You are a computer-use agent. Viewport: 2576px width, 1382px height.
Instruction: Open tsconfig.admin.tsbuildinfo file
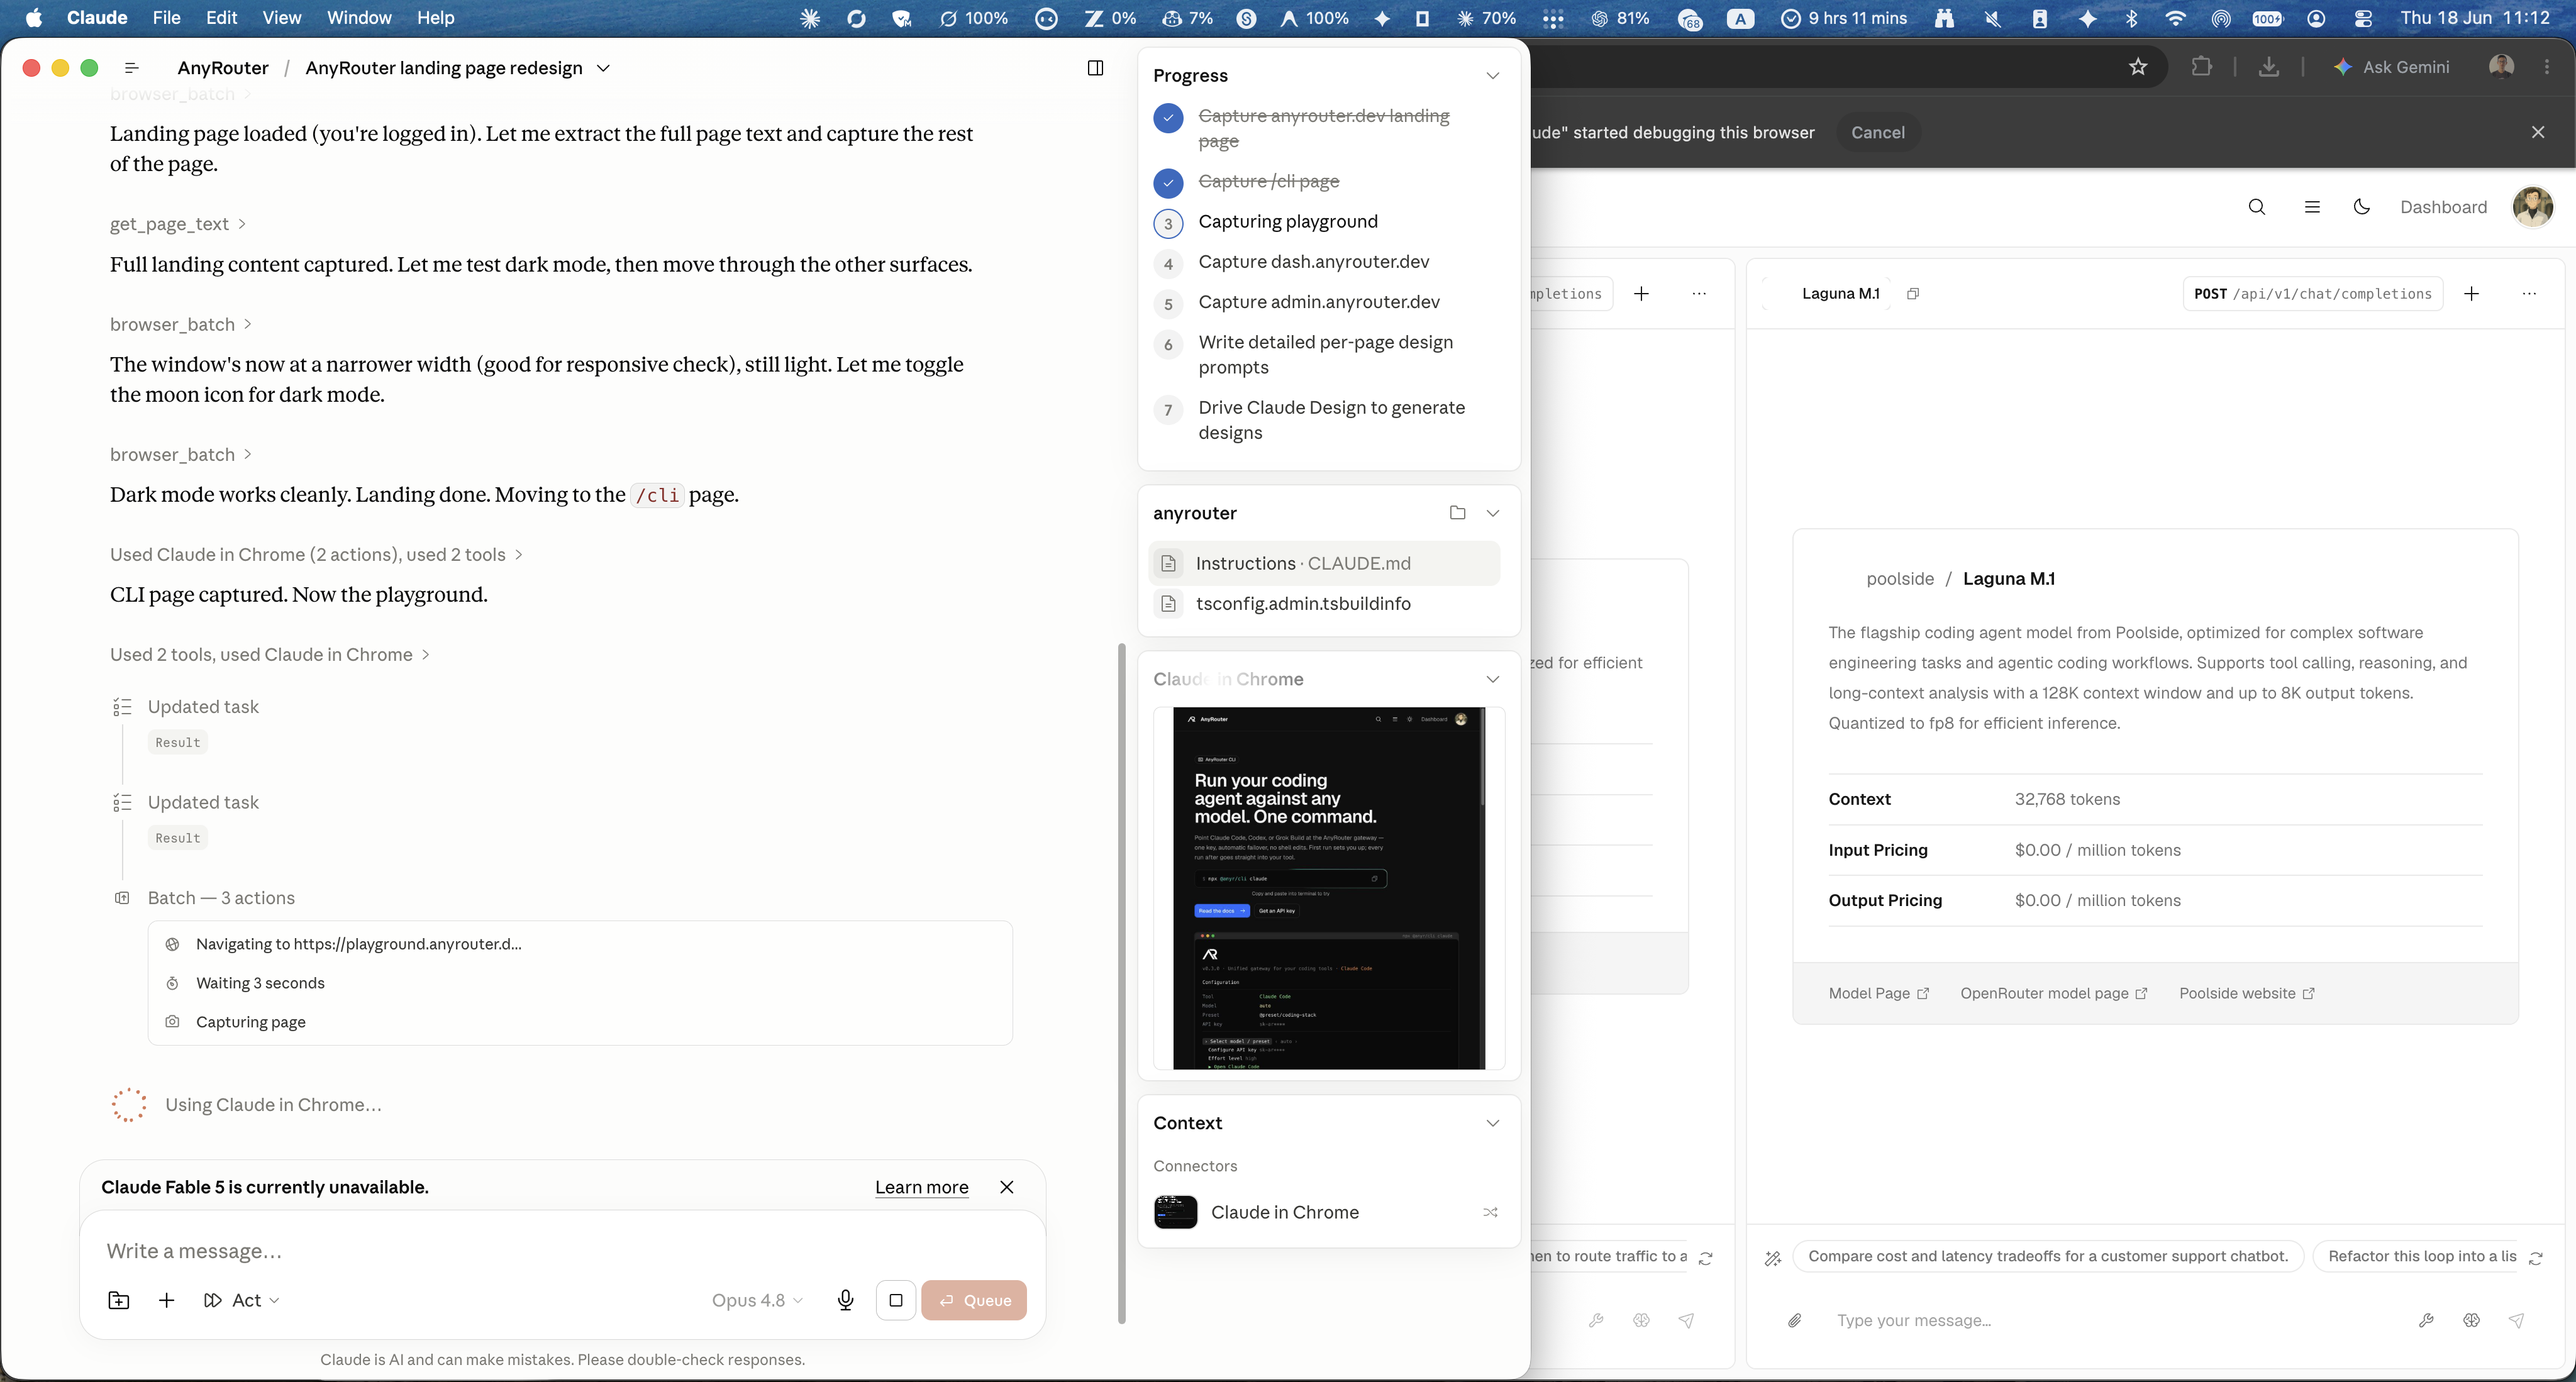click(x=1325, y=603)
